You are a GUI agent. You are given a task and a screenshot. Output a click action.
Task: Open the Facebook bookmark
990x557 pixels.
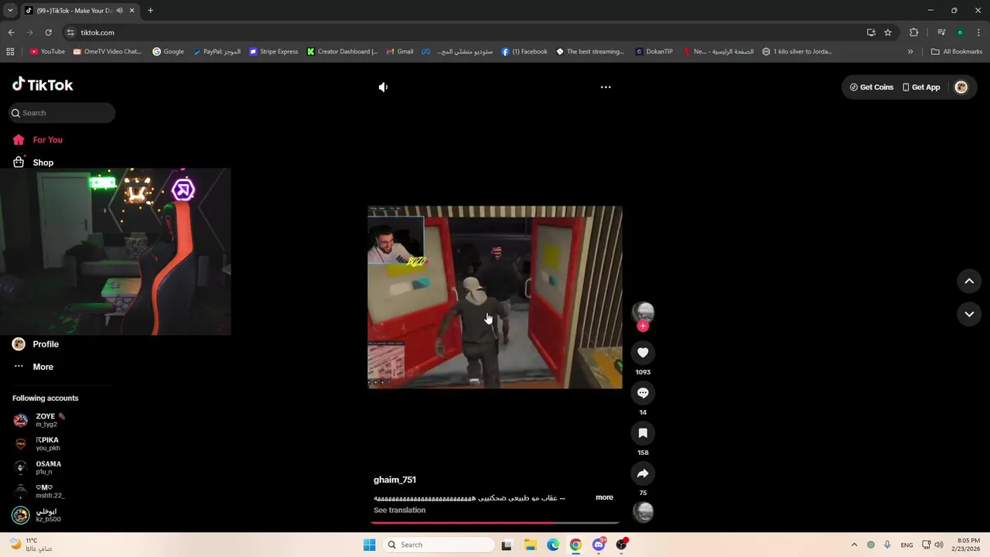point(524,52)
